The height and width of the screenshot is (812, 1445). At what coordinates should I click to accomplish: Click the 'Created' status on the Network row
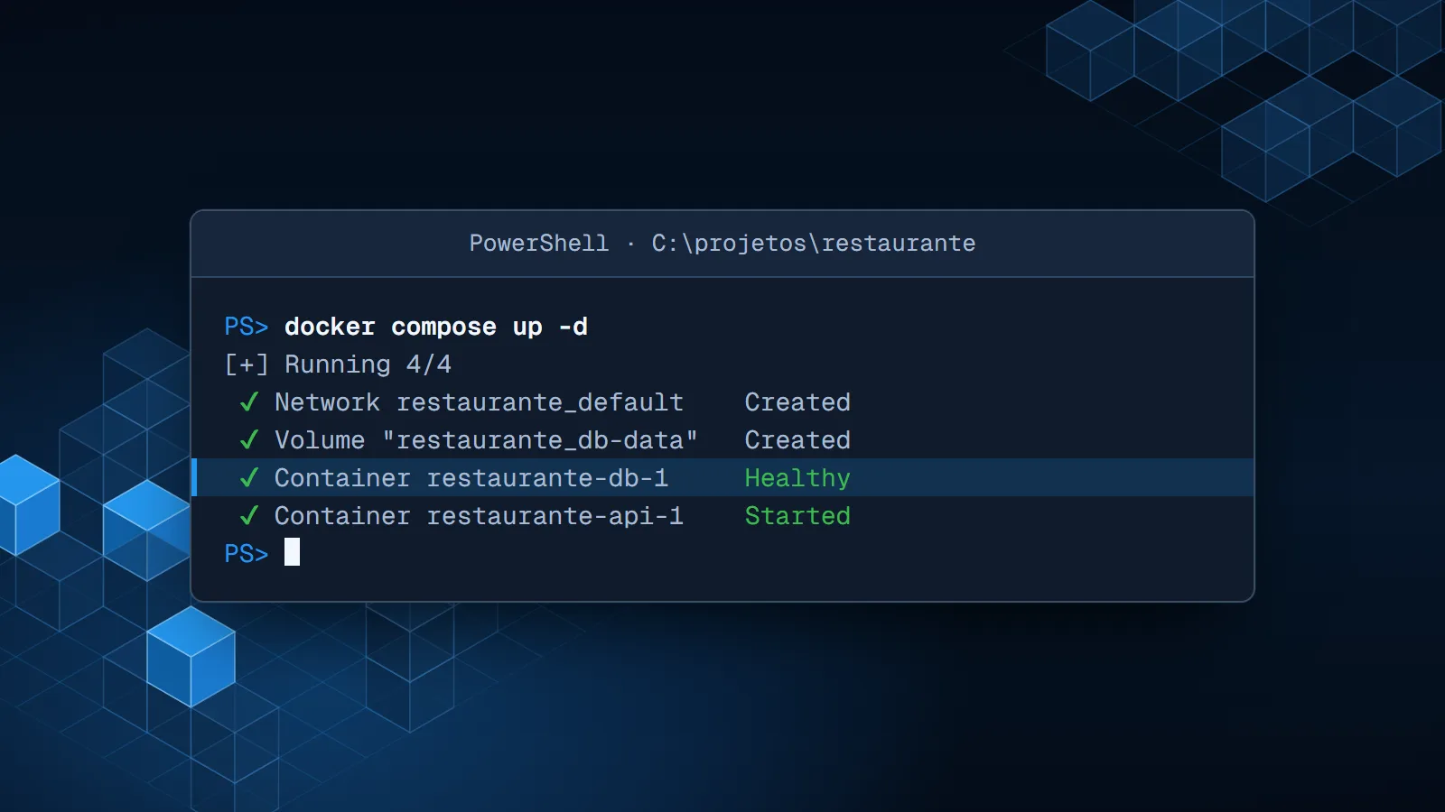point(797,402)
